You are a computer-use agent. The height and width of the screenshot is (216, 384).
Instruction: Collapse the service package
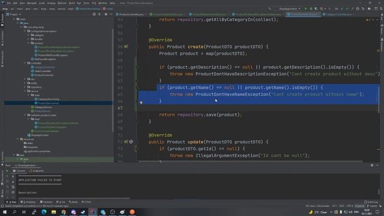[x=25, y=91]
